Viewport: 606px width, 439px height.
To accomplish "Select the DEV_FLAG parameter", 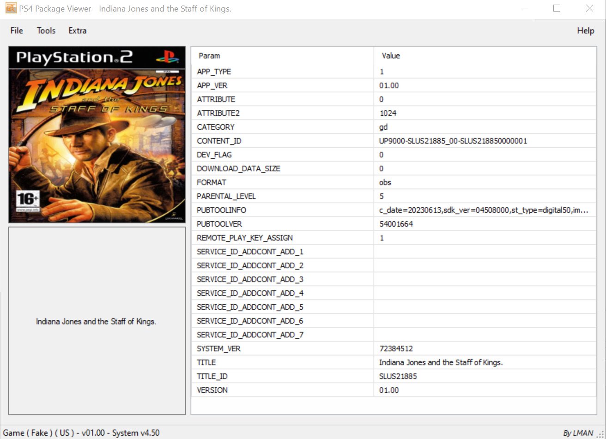I will [214, 155].
